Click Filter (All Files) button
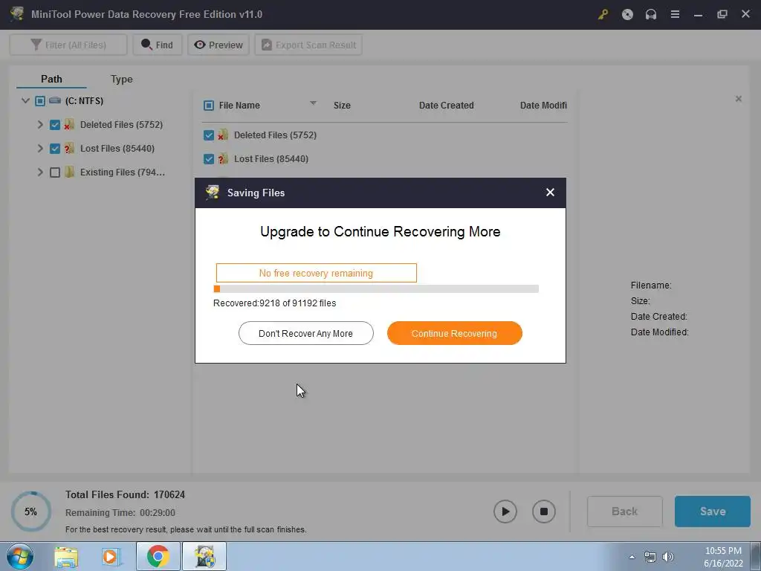The image size is (761, 571). [68, 45]
